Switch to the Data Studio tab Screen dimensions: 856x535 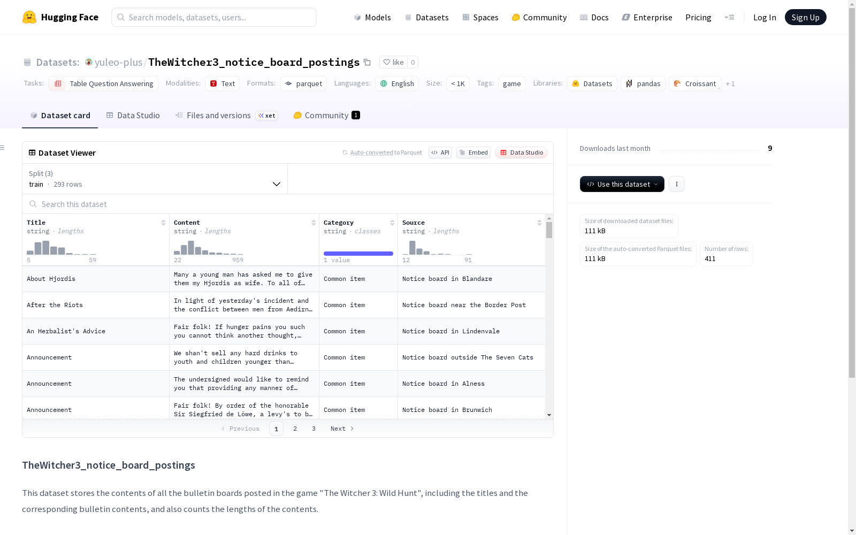pos(133,115)
